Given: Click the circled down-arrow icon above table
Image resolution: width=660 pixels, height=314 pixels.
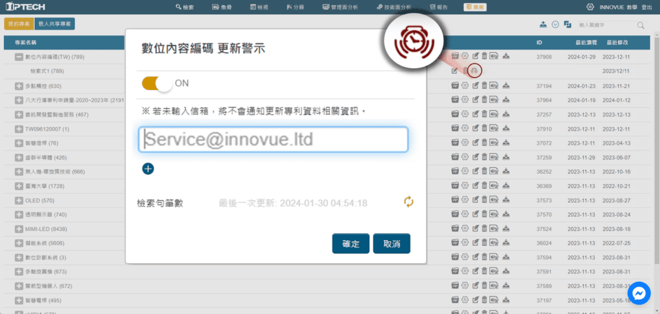Looking at the screenshot, I should 555,24.
